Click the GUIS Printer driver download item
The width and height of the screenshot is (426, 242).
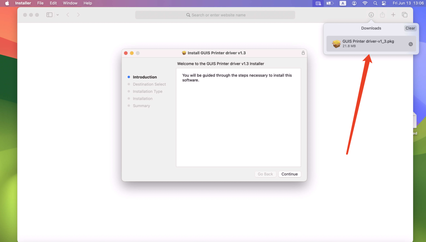click(x=368, y=44)
